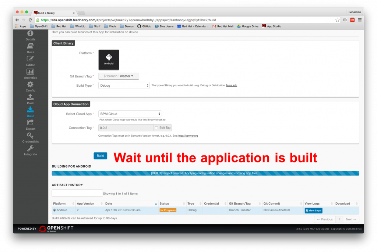The height and width of the screenshot is (252, 377).
Task: Click the blue Build button
Action: pos(100,156)
